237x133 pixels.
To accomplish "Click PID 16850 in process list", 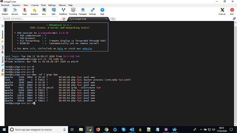I will 20,101.
